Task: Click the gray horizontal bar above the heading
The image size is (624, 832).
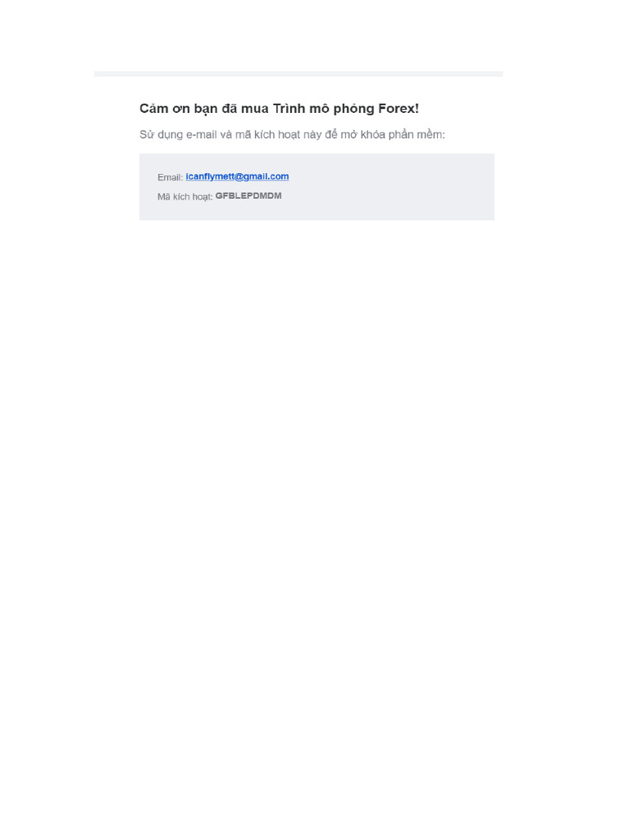Action: click(x=298, y=74)
